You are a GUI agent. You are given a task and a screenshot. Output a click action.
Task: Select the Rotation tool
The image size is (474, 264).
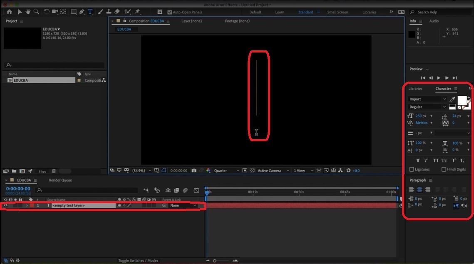tap(47, 12)
